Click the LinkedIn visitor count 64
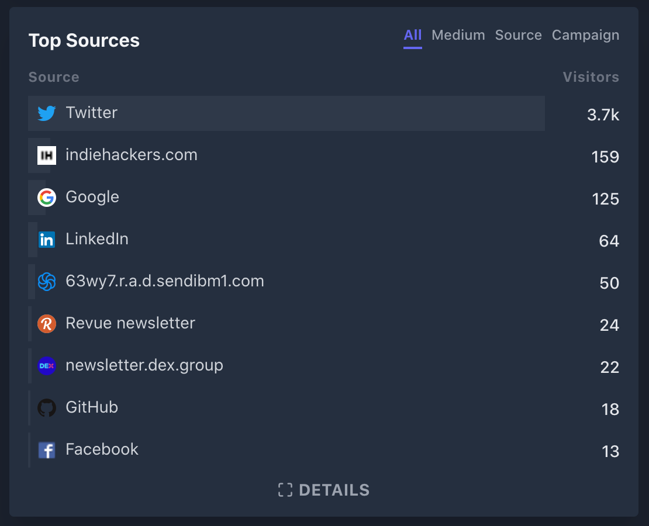This screenshot has height=526, width=649. 609,241
